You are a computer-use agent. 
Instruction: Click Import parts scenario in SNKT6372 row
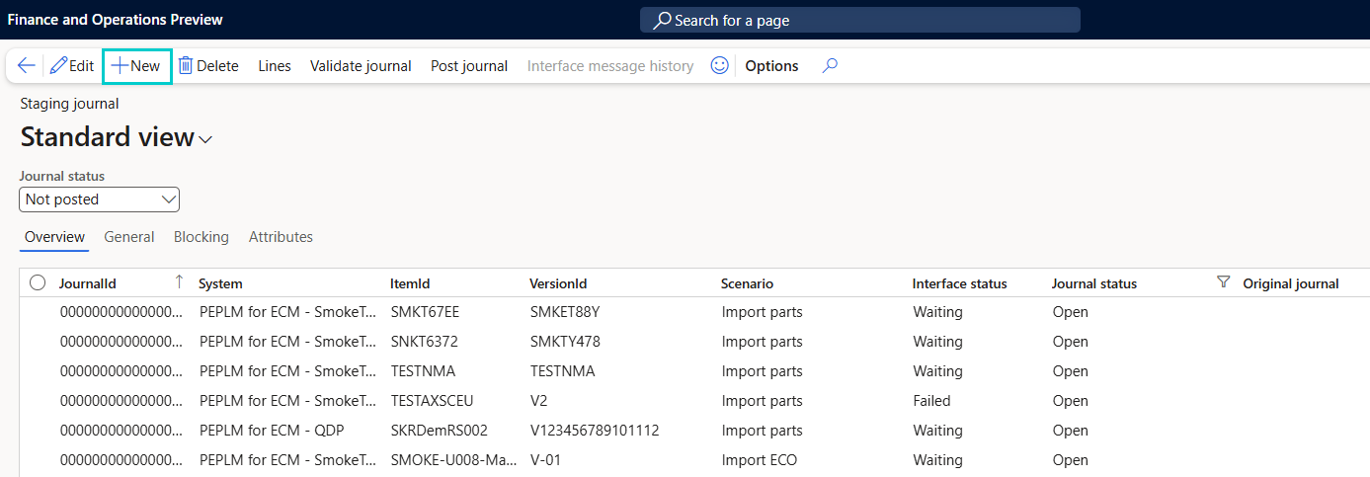pyautogui.click(x=762, y=342)
